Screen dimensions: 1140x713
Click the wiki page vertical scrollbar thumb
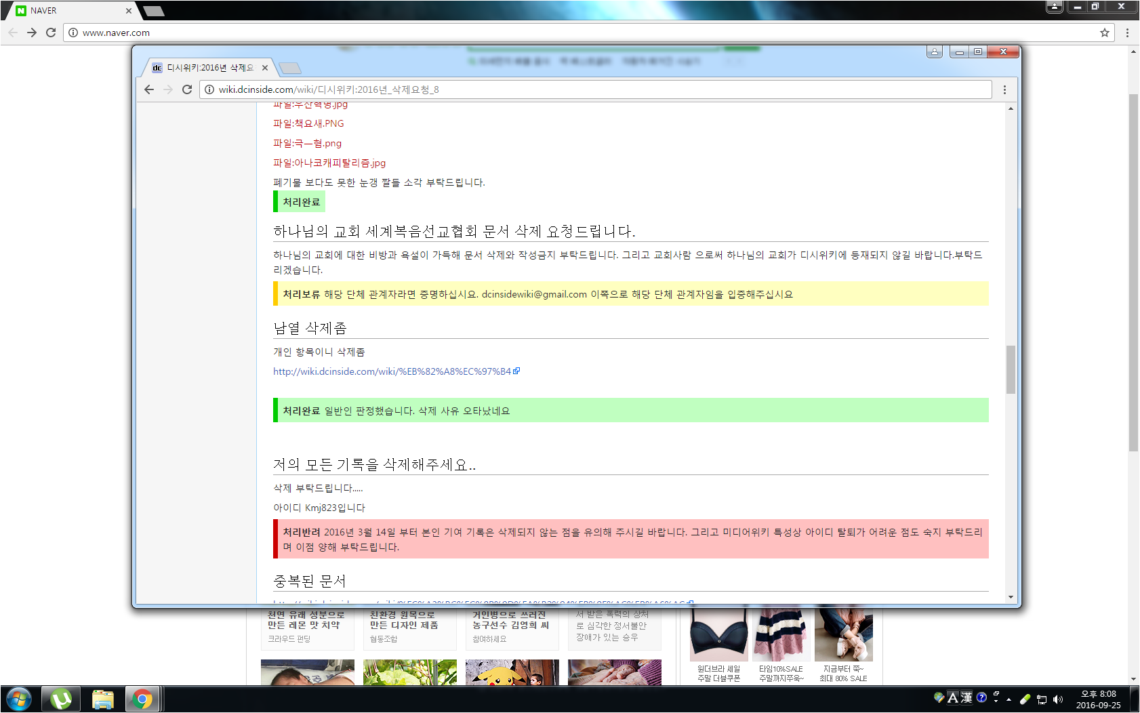pos(1011,369)
